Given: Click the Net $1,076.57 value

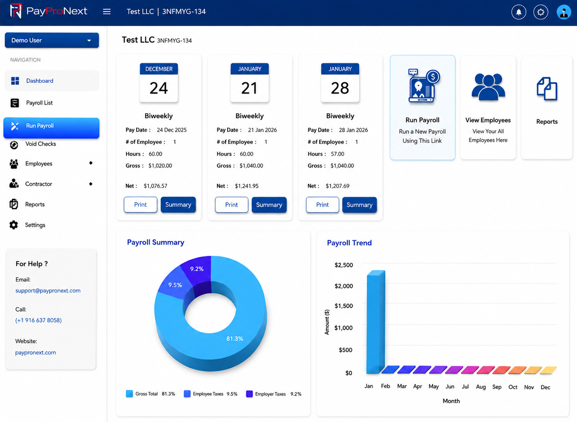Looking at the screenshot, I should [155, 186].
